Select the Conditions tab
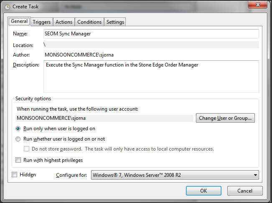 pyautogui.click(x=89, y=22)
